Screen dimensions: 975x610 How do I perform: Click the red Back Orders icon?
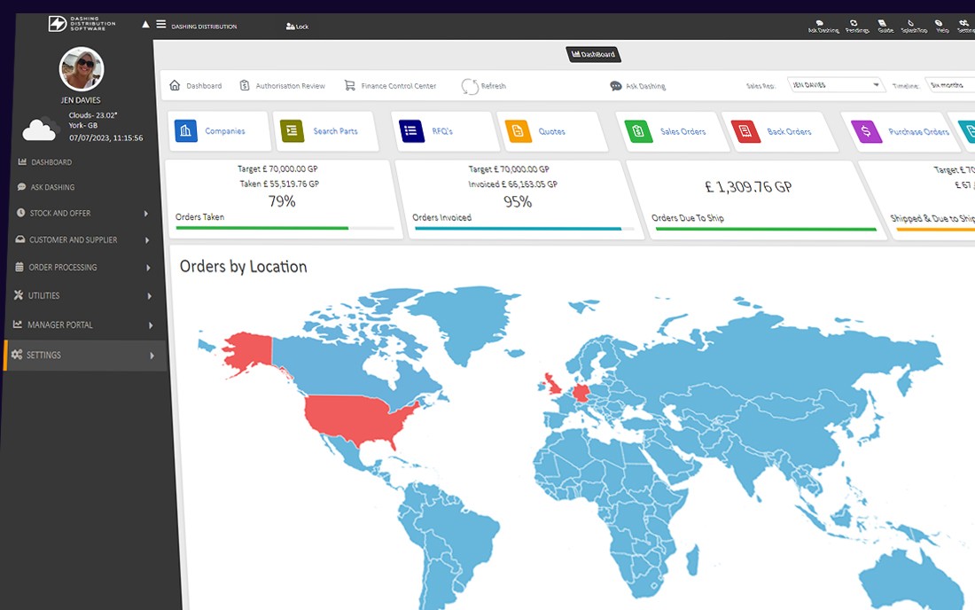point(745,132)
